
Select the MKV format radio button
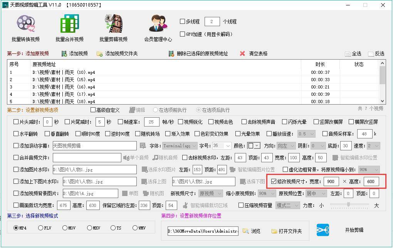[89, 228]
